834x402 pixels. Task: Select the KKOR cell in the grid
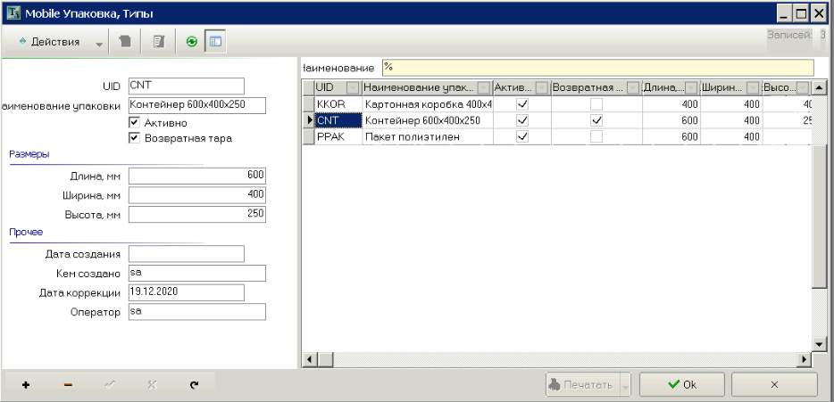pos(338,103)
